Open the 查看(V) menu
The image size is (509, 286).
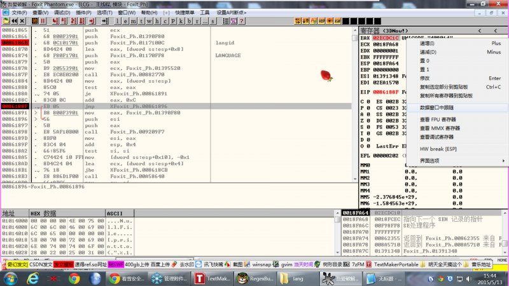click(40, 13)
